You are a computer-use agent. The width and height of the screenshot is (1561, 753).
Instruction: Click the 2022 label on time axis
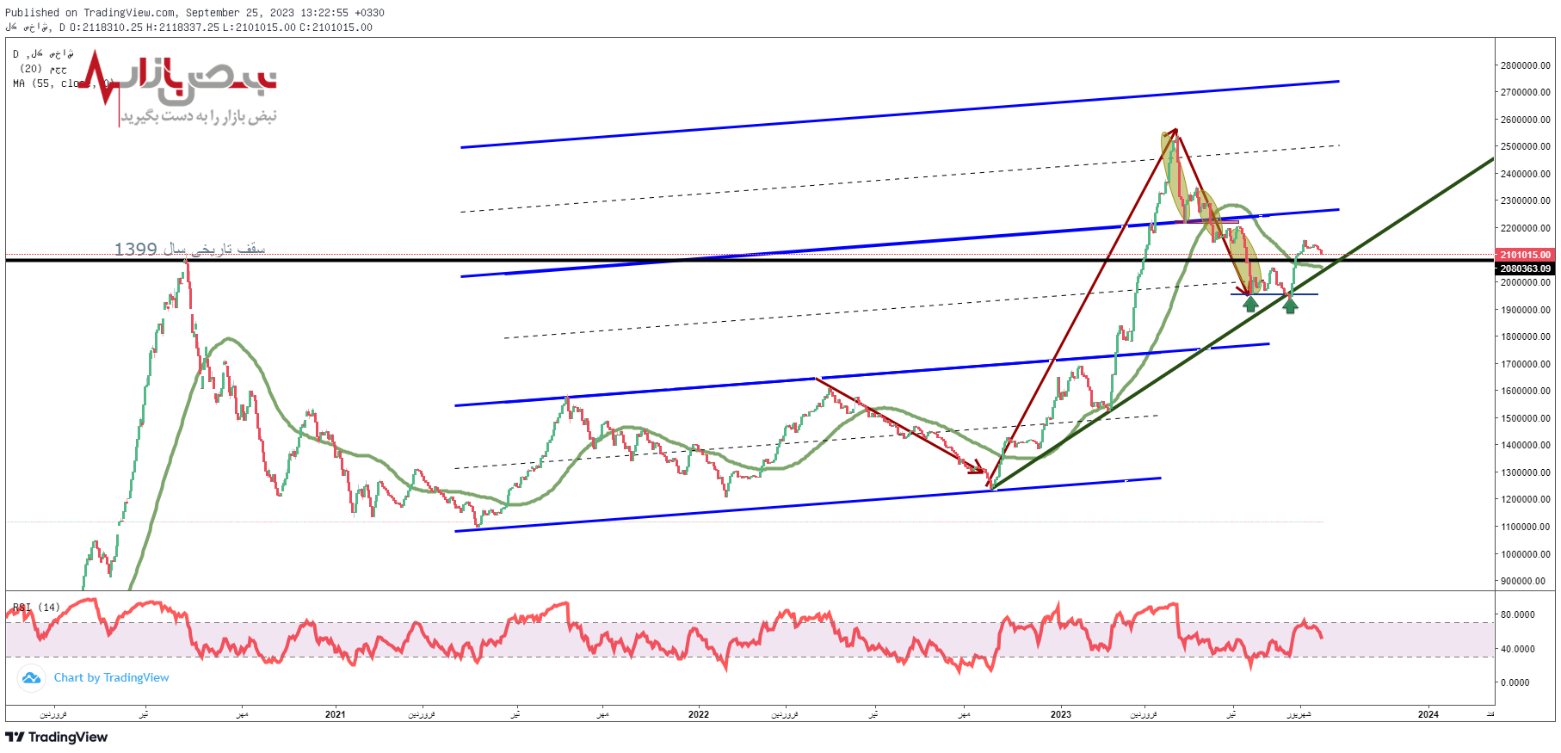(698, 714)
